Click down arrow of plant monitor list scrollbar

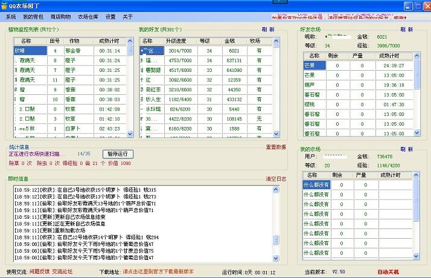pos(130,134)
